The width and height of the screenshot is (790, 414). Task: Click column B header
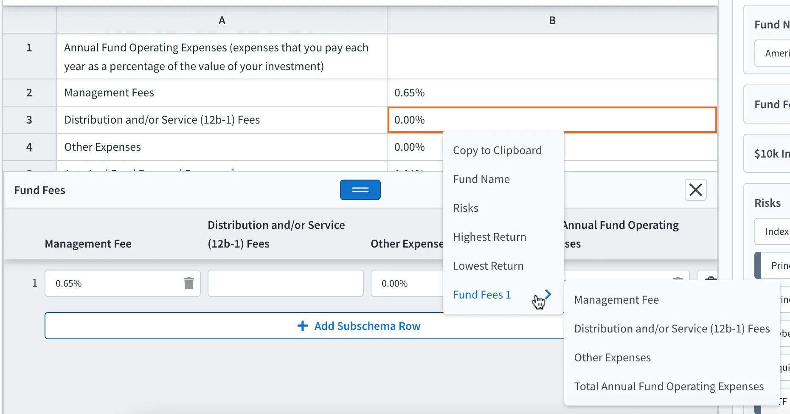pyautogui.click(x=552, y=20)
